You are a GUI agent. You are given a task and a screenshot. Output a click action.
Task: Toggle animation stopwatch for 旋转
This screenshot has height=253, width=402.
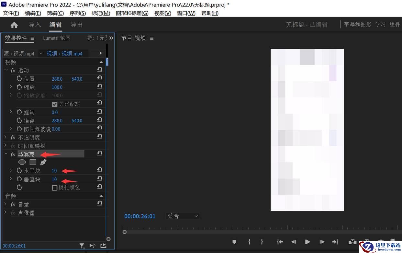tap(19, 112)
